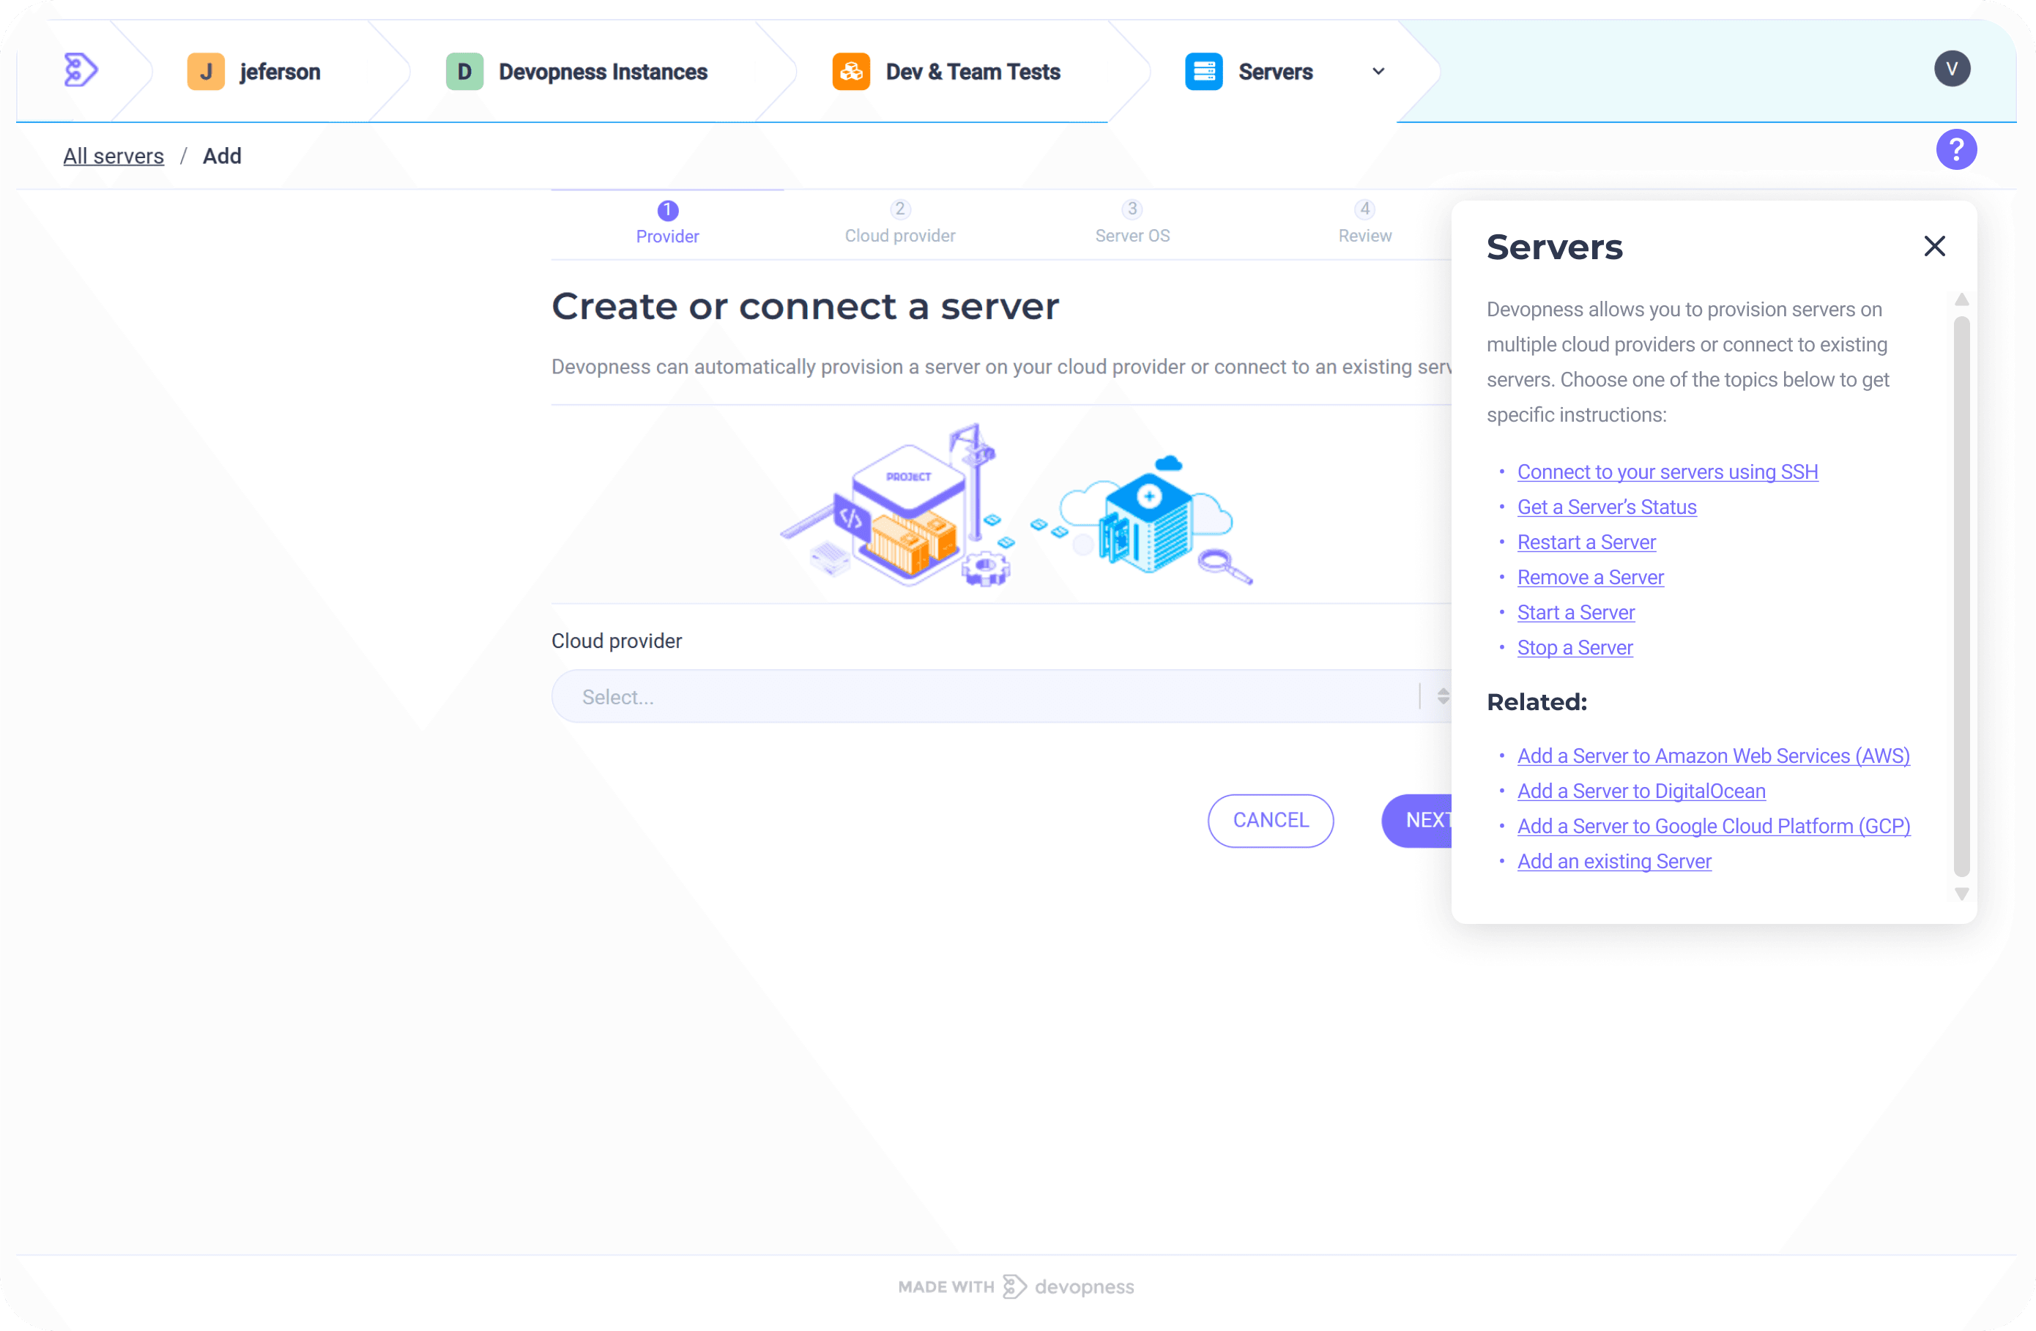Click the help panel scroll down arrow

click(1961, 894)
